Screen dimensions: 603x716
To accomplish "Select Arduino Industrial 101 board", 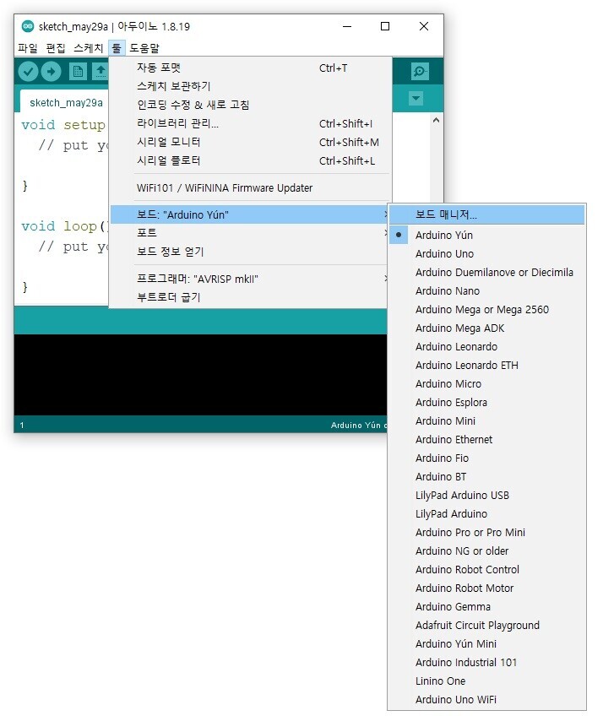I will 487,663.
